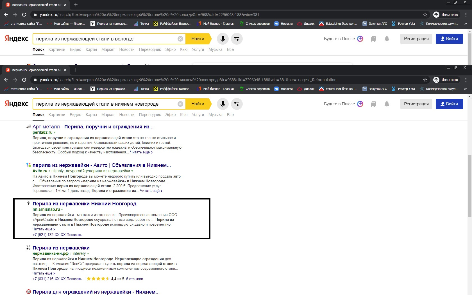
Task: Switch to Картинки tab in the Nizhny Novgorod window
Action: 57,115
